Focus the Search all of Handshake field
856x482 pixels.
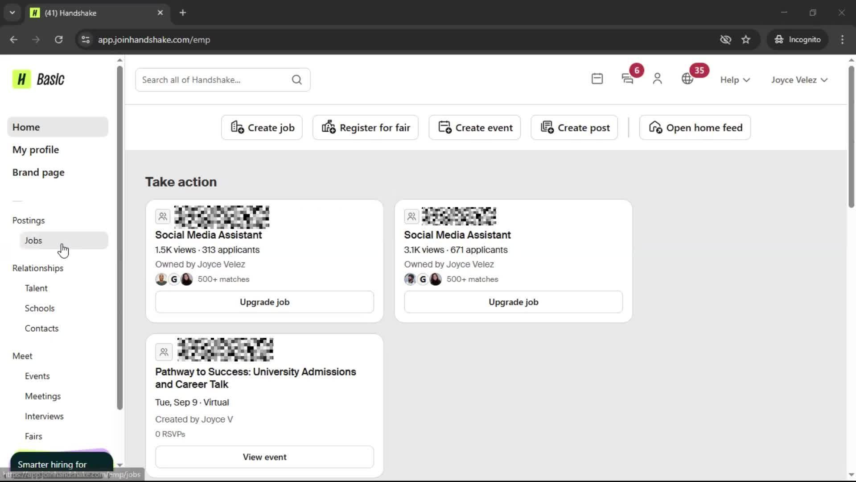[214, 80]
